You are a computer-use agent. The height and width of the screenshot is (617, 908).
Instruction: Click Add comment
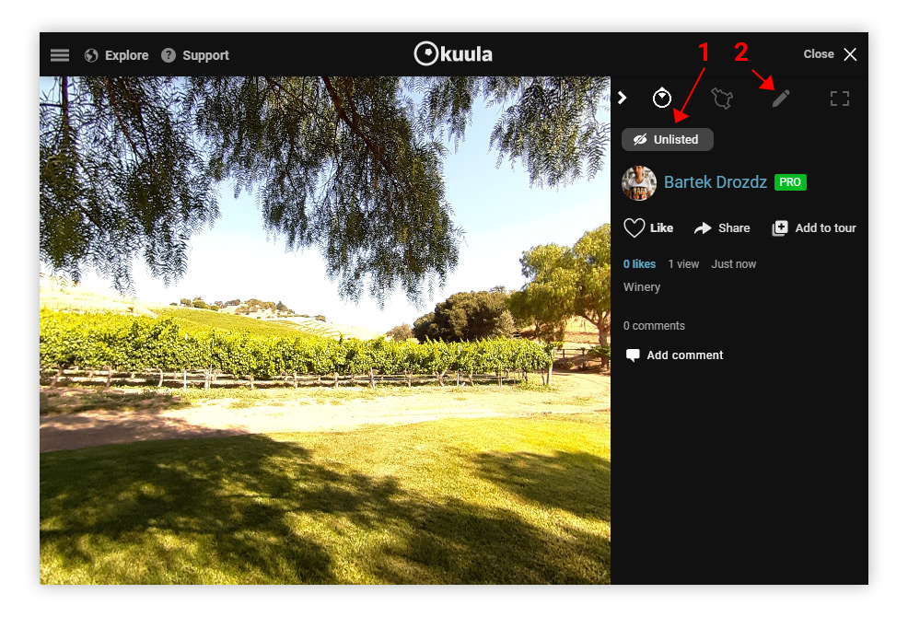(675, 355)
